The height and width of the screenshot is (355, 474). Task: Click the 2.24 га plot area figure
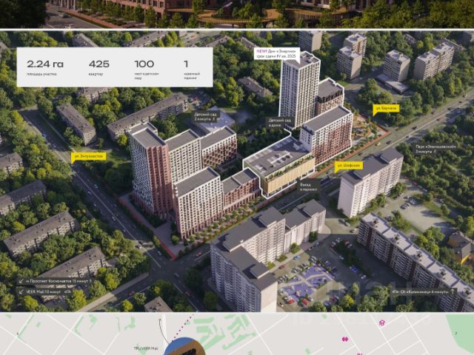[x=45, y=64]
